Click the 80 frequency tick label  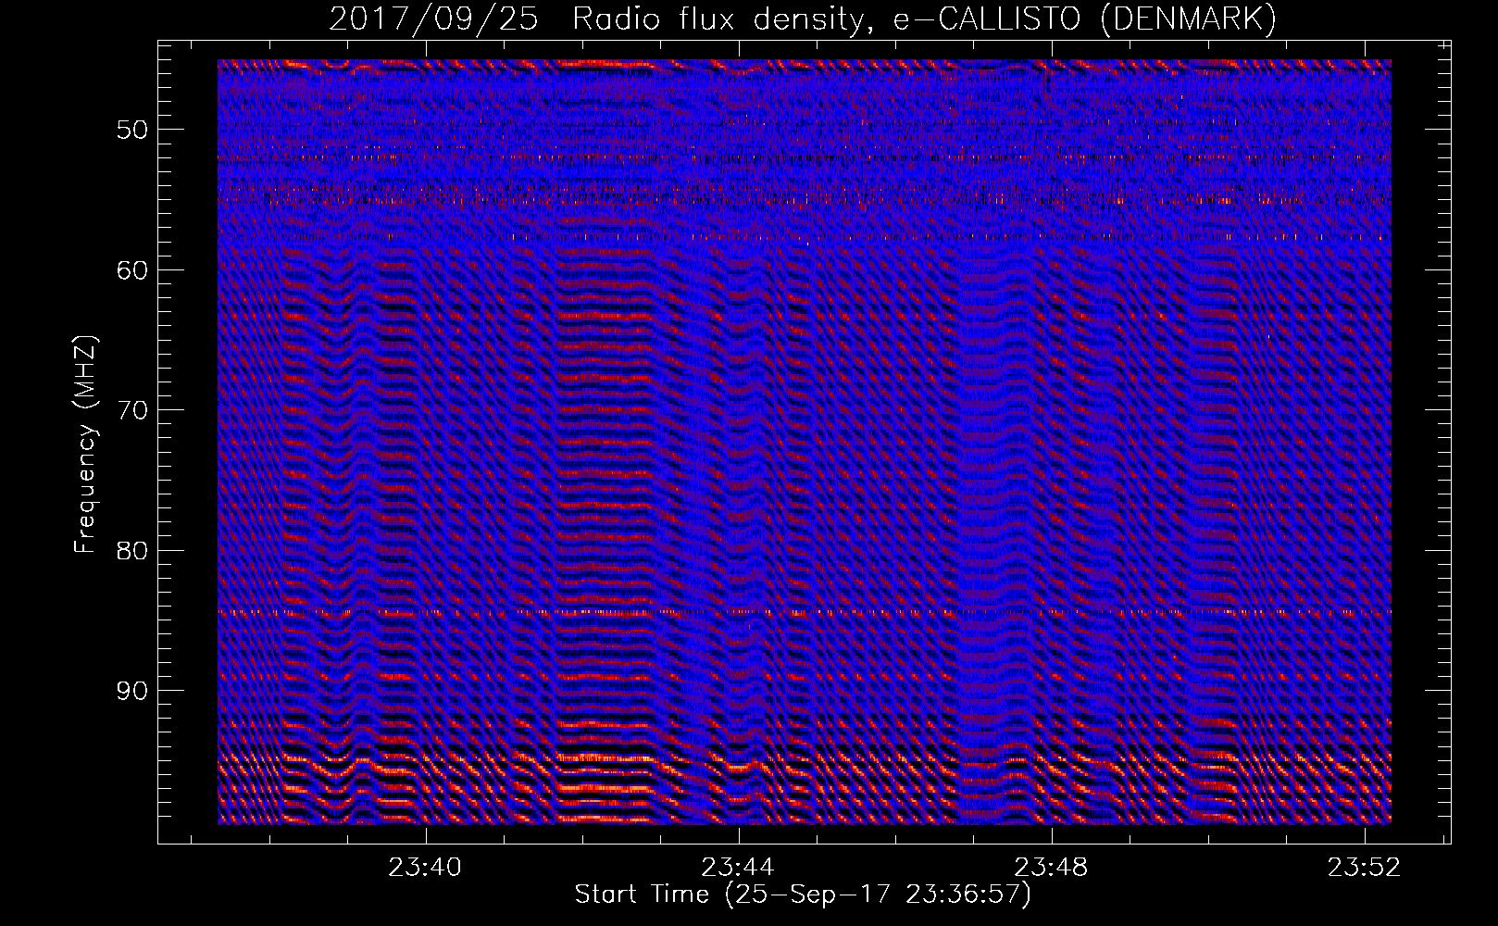[x=131, y=551]
